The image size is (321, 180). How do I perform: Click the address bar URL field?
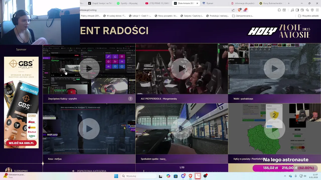click(x=155, y=10)
